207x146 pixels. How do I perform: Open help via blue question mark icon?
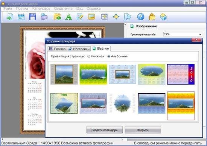pos(141,17)
